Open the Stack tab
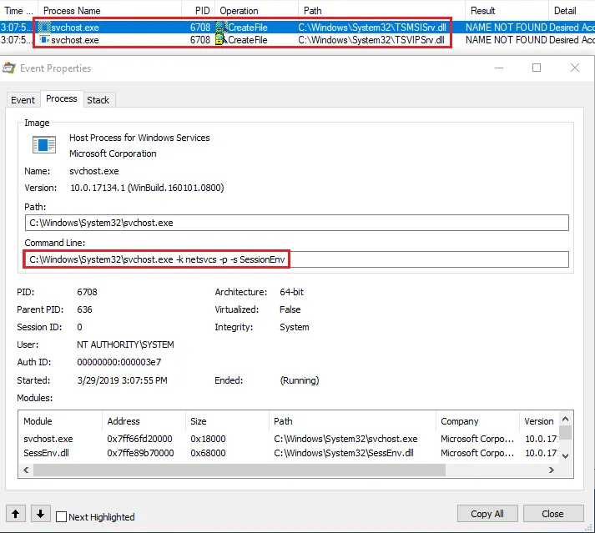595x533 pixels. pyautogui.click(x=98, y=100)
